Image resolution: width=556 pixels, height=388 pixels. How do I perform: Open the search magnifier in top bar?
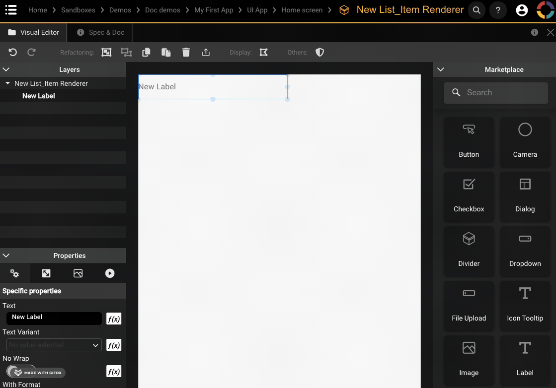(477, 10)
